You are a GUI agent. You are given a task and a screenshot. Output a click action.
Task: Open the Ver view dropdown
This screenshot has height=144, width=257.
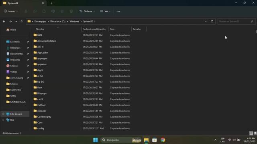105,11
